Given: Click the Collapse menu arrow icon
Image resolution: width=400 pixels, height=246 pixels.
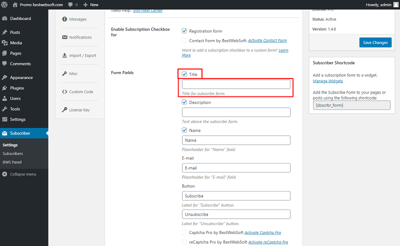Looking at the screenshot, I should [4, 174].
